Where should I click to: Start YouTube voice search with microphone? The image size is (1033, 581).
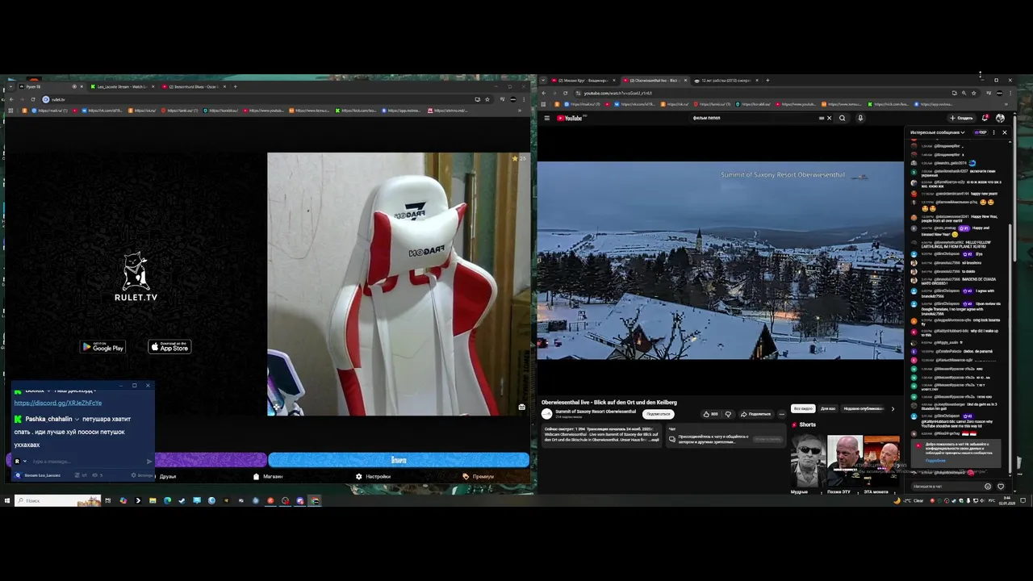click(860, 118)
